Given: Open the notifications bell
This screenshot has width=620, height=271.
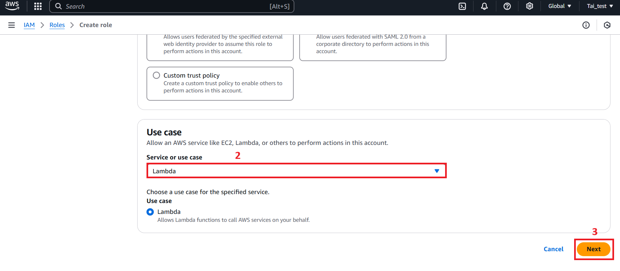Looking at the screenshot, I should coord(484,6).
